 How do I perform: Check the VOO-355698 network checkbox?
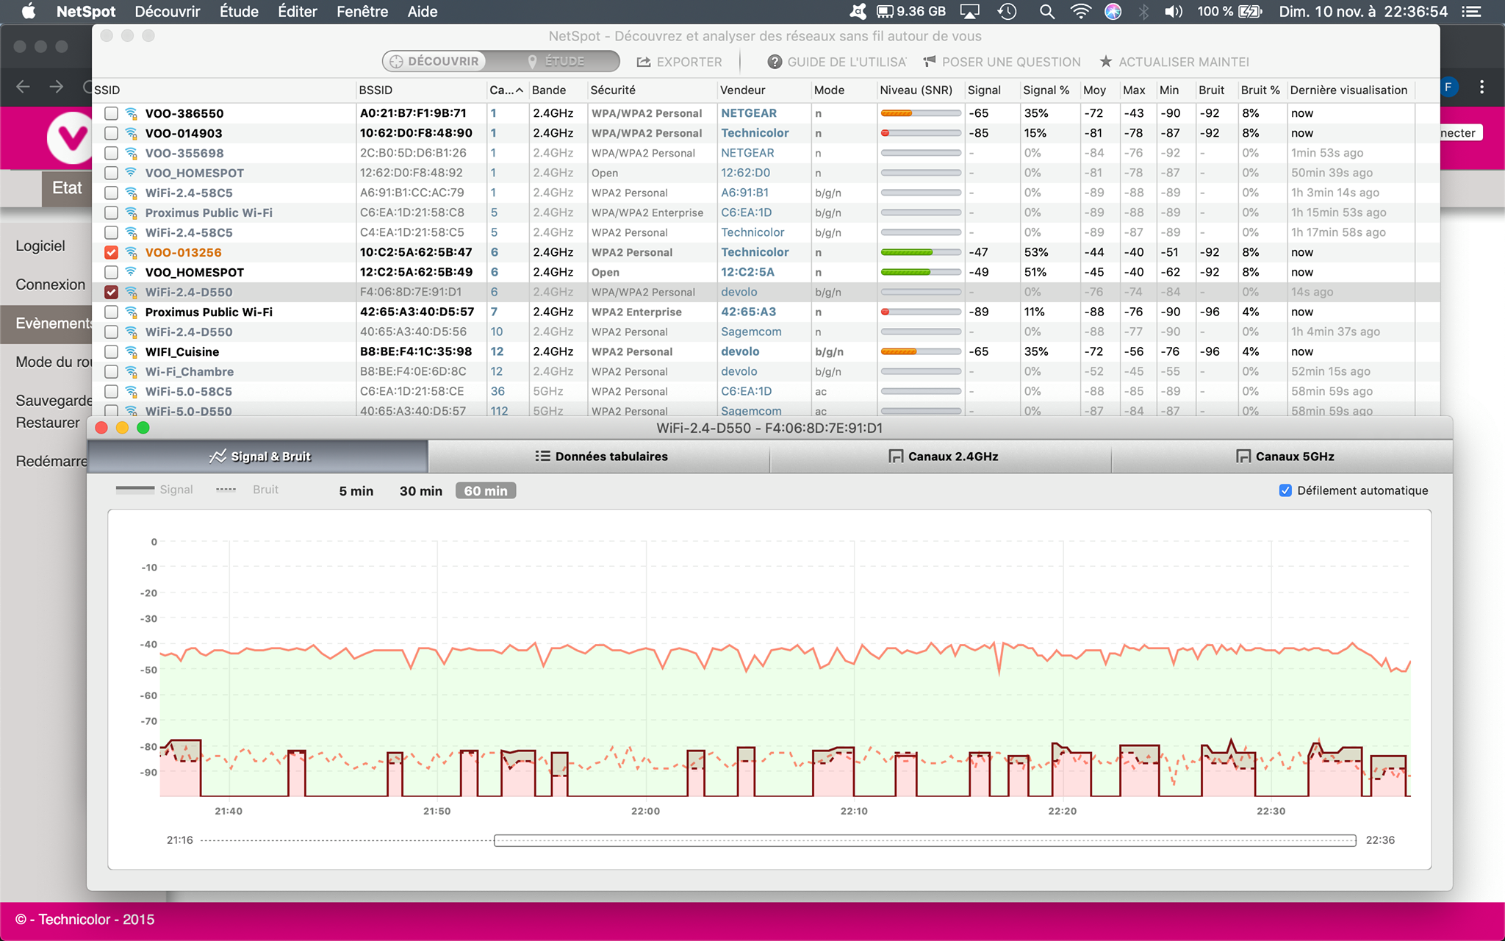pos(111,153)
